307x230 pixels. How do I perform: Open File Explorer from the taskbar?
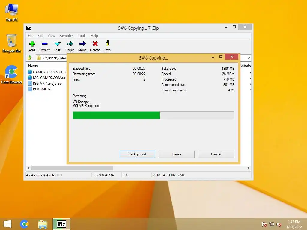coord(43,224)
